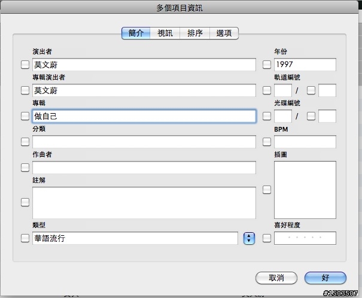Click the 光碟編號 total discs field
Screen dimensions: 362x298
[327, 116]
